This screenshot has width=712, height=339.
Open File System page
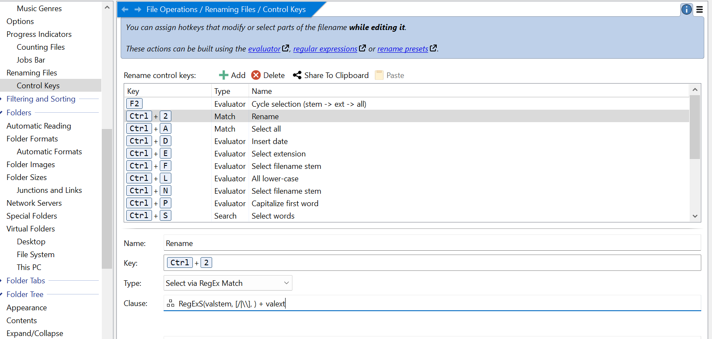36,255
